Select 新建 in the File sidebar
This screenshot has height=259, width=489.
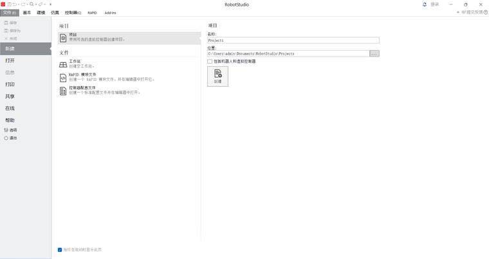[26, 49]
